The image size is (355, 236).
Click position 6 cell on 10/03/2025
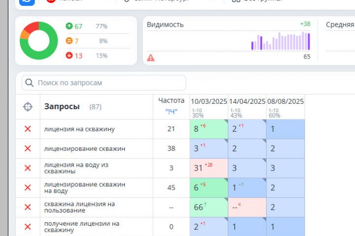[209, 188]
